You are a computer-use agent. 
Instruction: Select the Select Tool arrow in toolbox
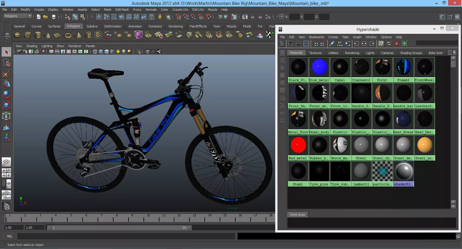pos(6,52)
